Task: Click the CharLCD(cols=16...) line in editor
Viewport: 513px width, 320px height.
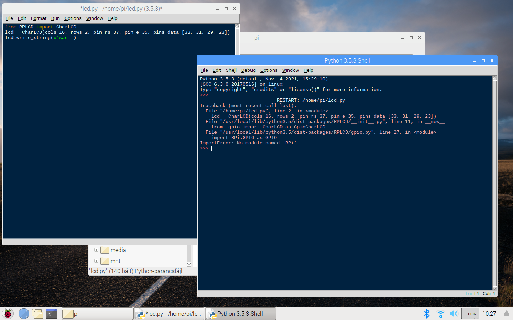Action: [x=118, y=32]
